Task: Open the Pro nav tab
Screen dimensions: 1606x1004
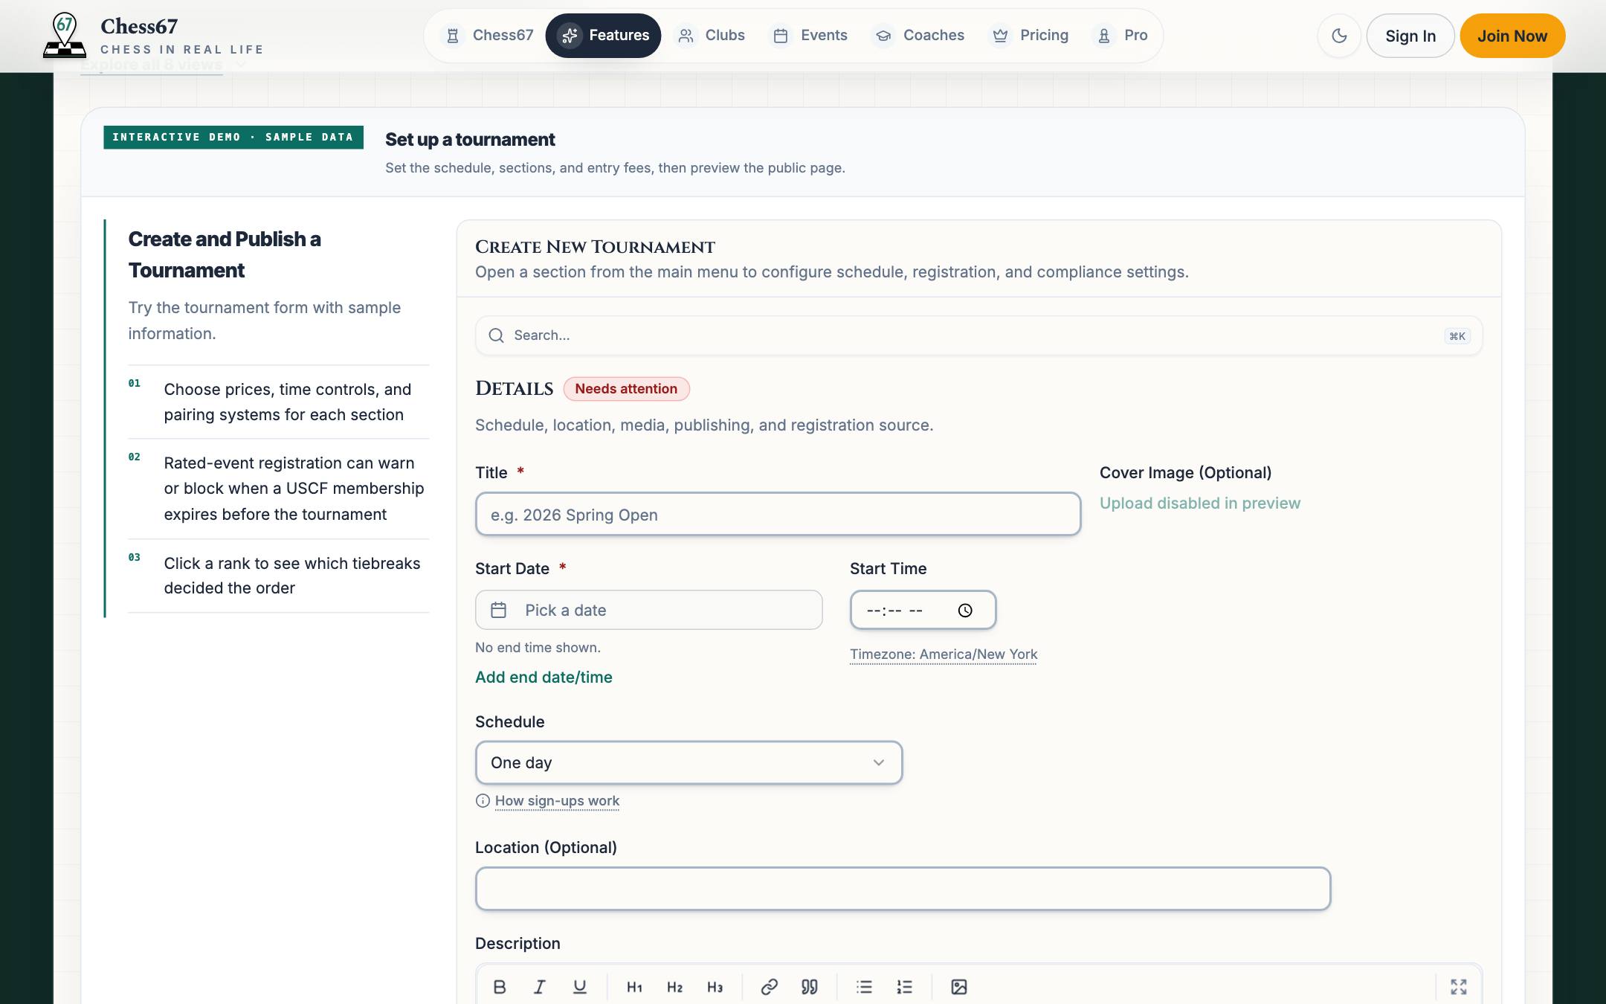Action: 1121,36
